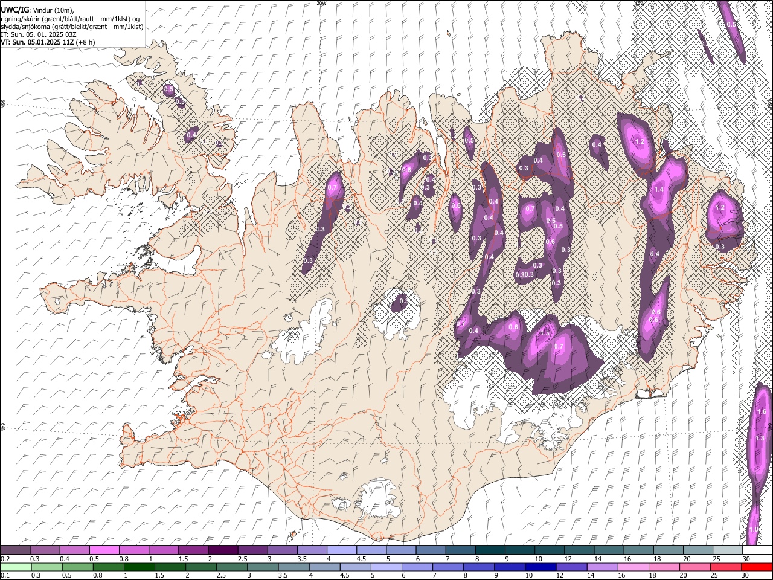Select the violet lower-row swatch starting at 14
This screenshot has width=773, height=580.
[x=603, y=567]
